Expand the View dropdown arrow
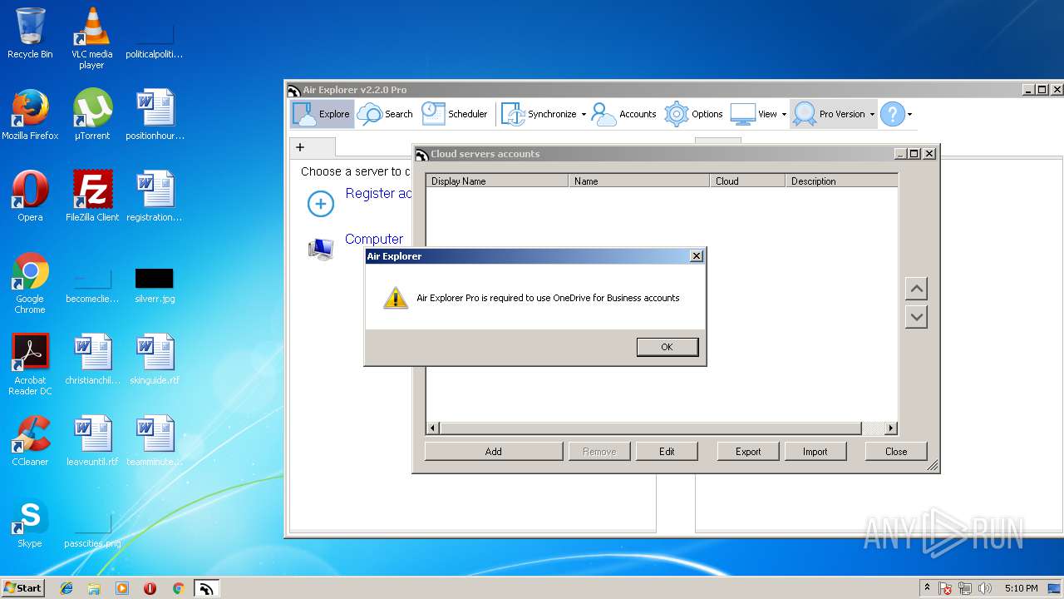1064x599 pixels. [x=784, y=115]
